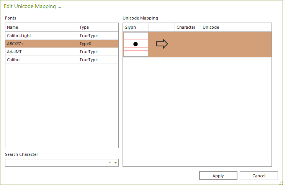
Task: Select the Calibri TrueType font row
Action: [x=62, y=60]
